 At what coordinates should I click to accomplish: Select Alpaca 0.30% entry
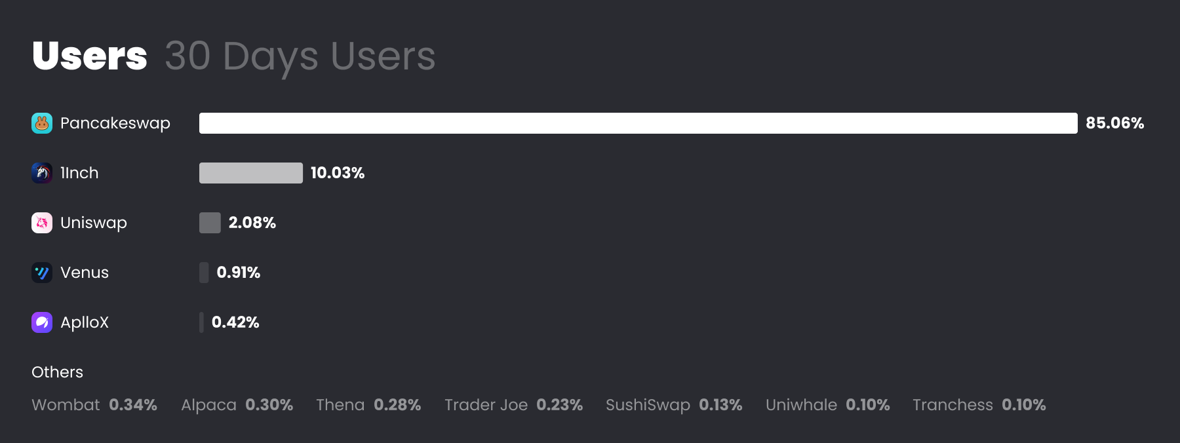click(x=237, y=405)
